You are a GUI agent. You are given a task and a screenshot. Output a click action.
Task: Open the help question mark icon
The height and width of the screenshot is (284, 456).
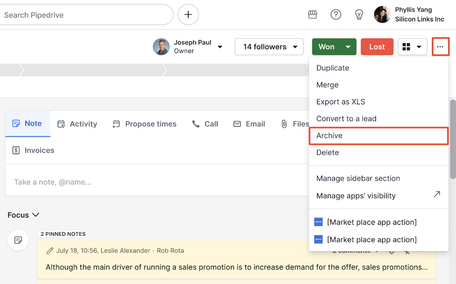335,15
